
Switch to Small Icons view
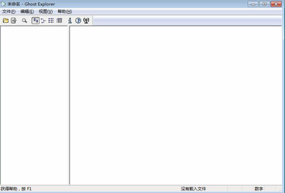[x=44, y=21]
